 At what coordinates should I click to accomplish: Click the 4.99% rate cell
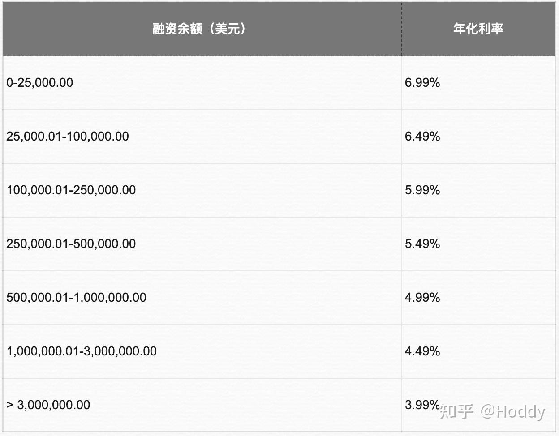[422, 298]
